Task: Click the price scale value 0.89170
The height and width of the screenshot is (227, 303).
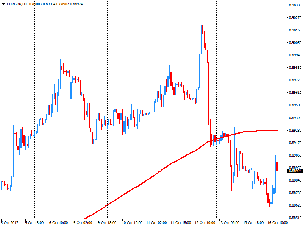Action: point(295,143)
